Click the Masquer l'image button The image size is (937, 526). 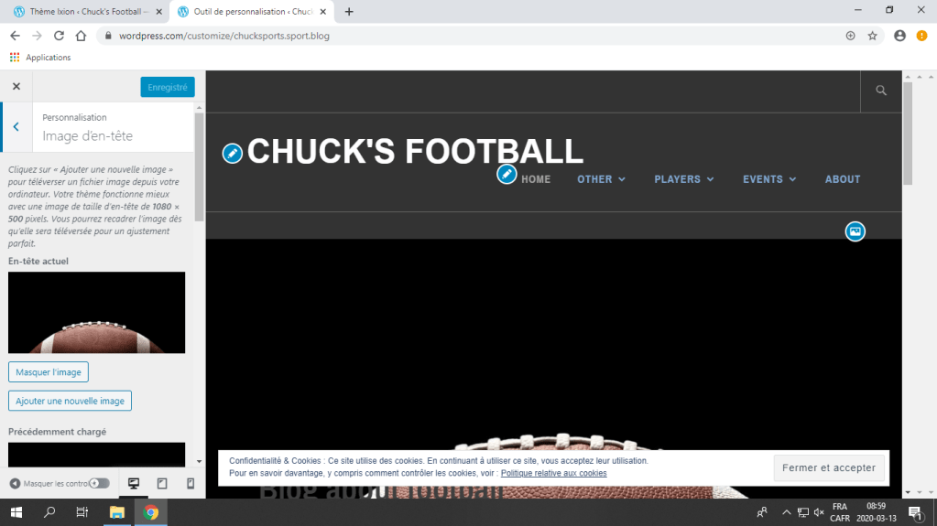tap(49, 372)
